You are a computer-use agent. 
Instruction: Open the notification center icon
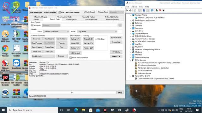197,110
